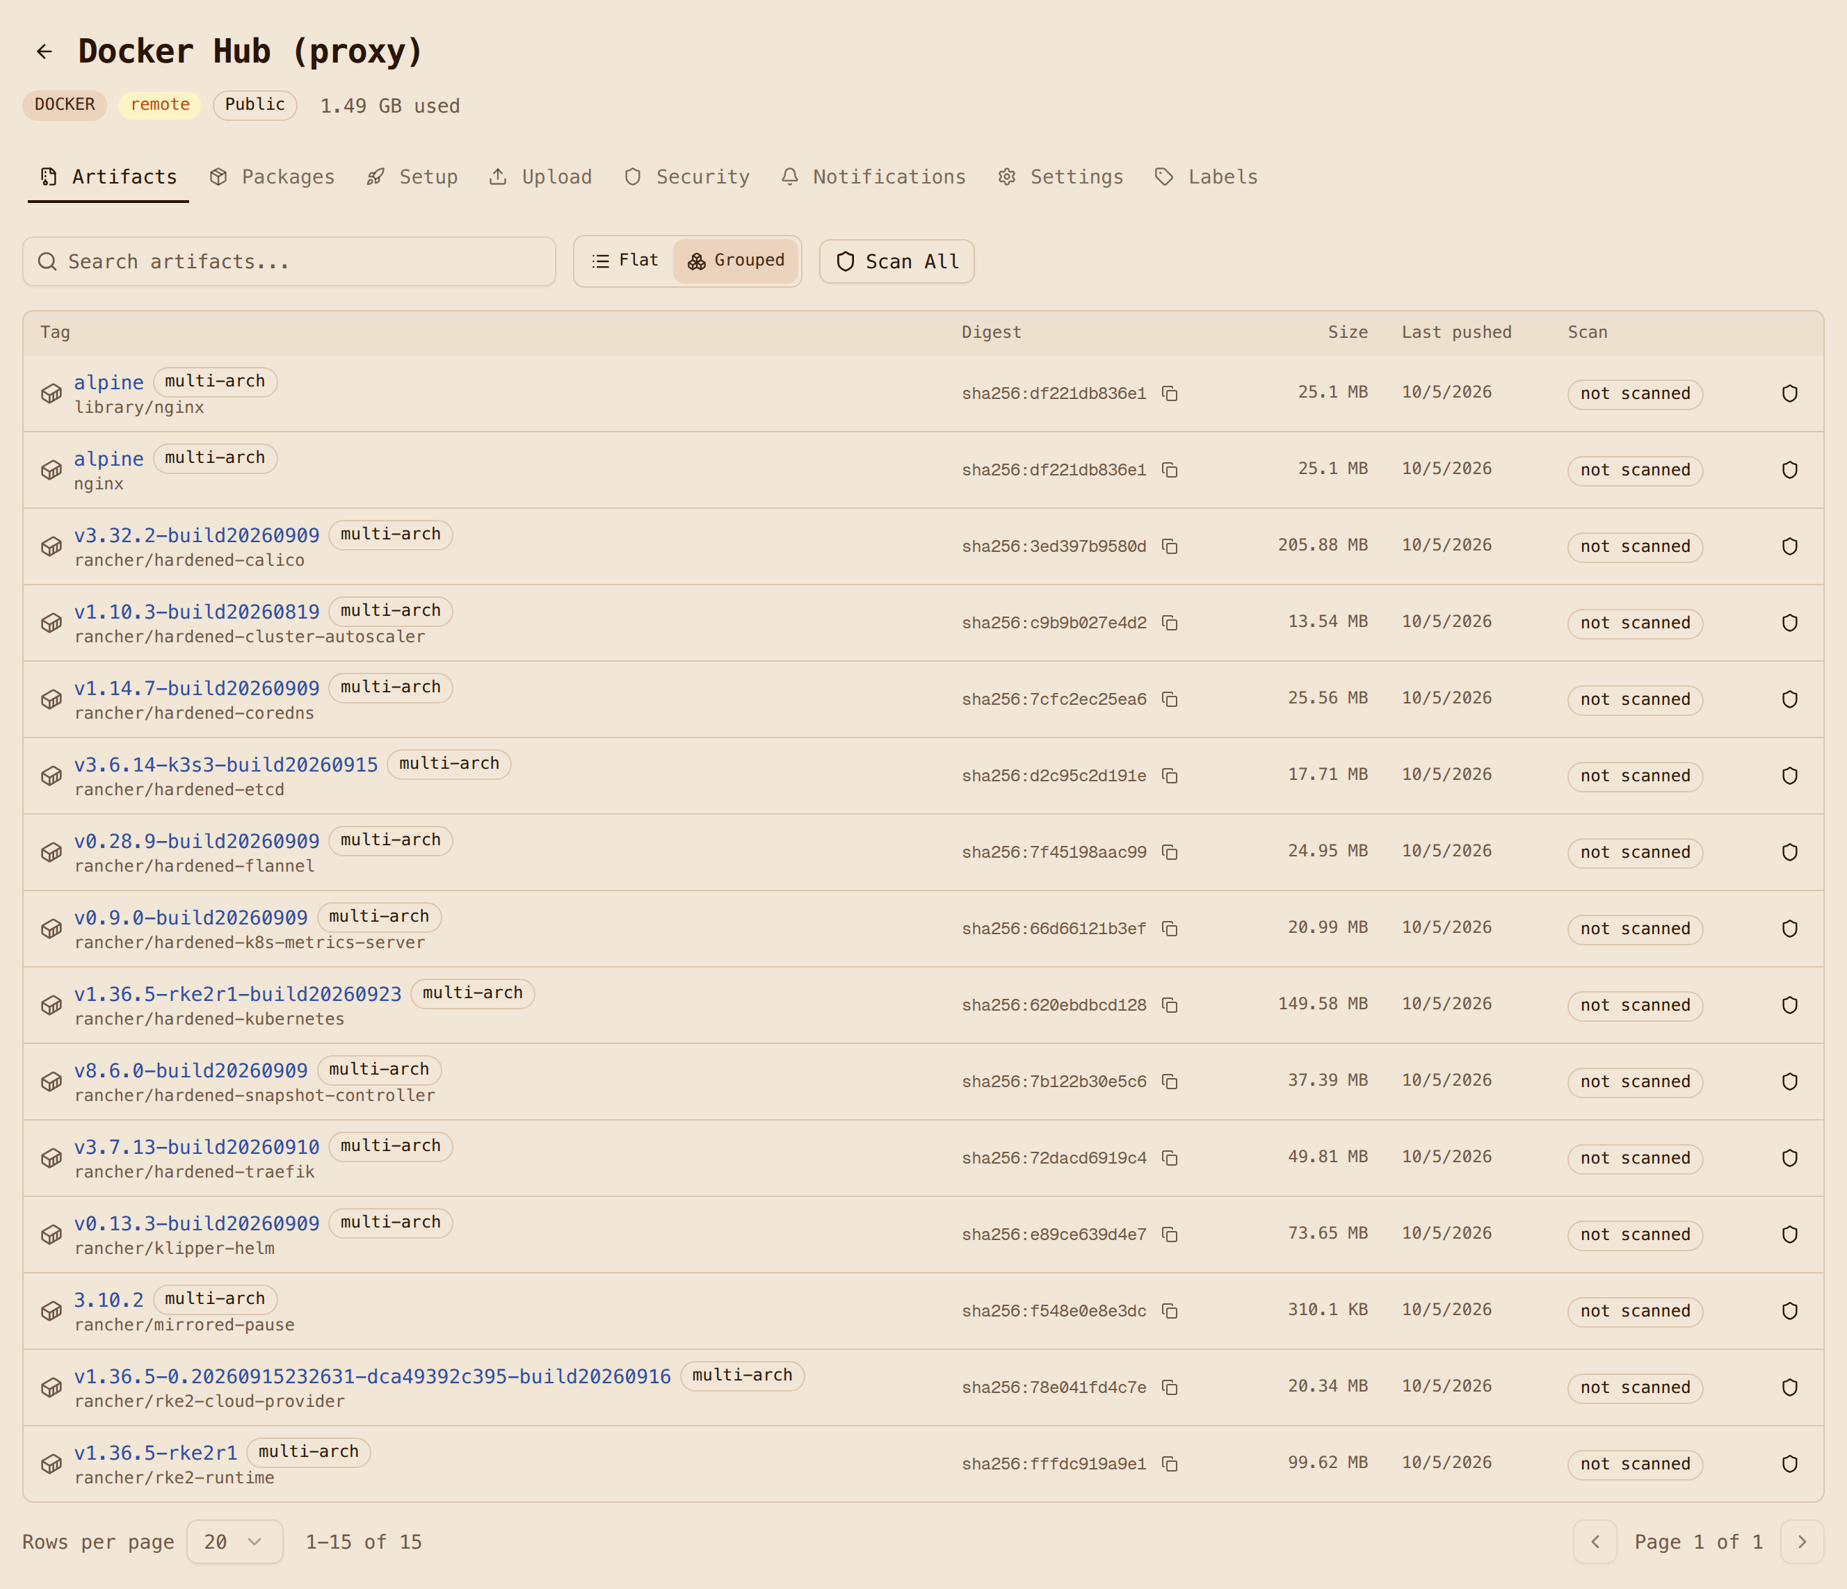Screen dimensions: 1847x1589
Task: Copy digest for library/nginx alpine
Action: [x=1170, y=394]
